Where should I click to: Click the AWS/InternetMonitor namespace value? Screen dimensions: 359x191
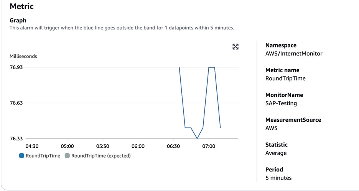tap(294, 54)
